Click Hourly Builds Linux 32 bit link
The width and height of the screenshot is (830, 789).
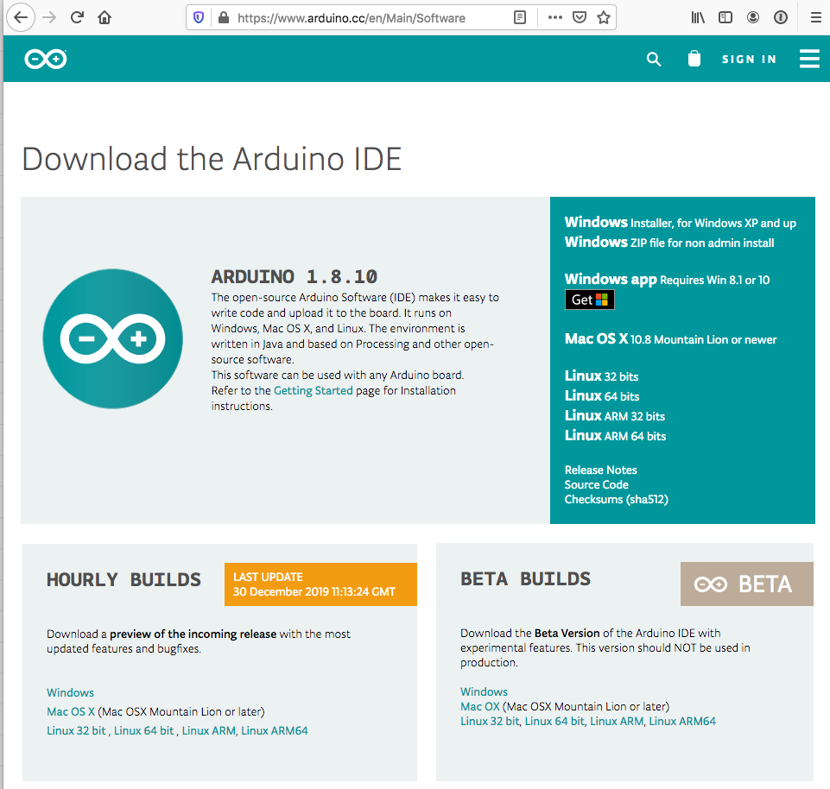76,731
